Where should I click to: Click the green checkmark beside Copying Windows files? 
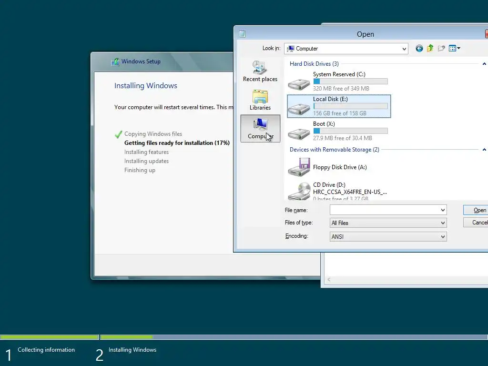point(118,134)
